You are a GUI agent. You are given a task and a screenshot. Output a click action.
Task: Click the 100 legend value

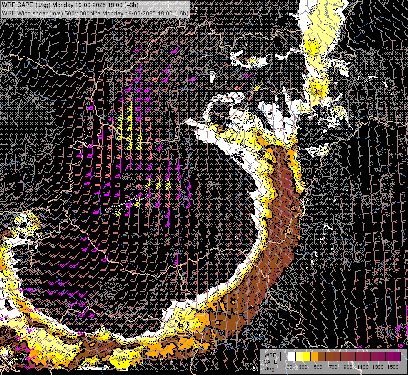point(288,367)
